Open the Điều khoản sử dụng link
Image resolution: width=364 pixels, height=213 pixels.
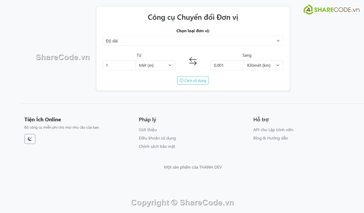[157, 138]
